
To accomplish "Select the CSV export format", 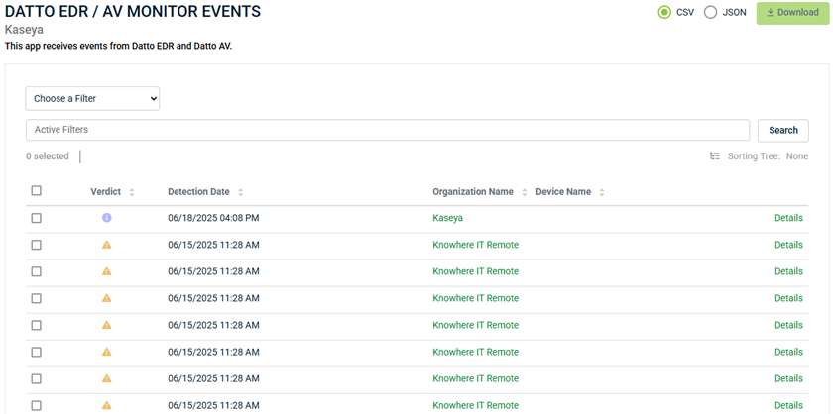I will click(664, 12).
